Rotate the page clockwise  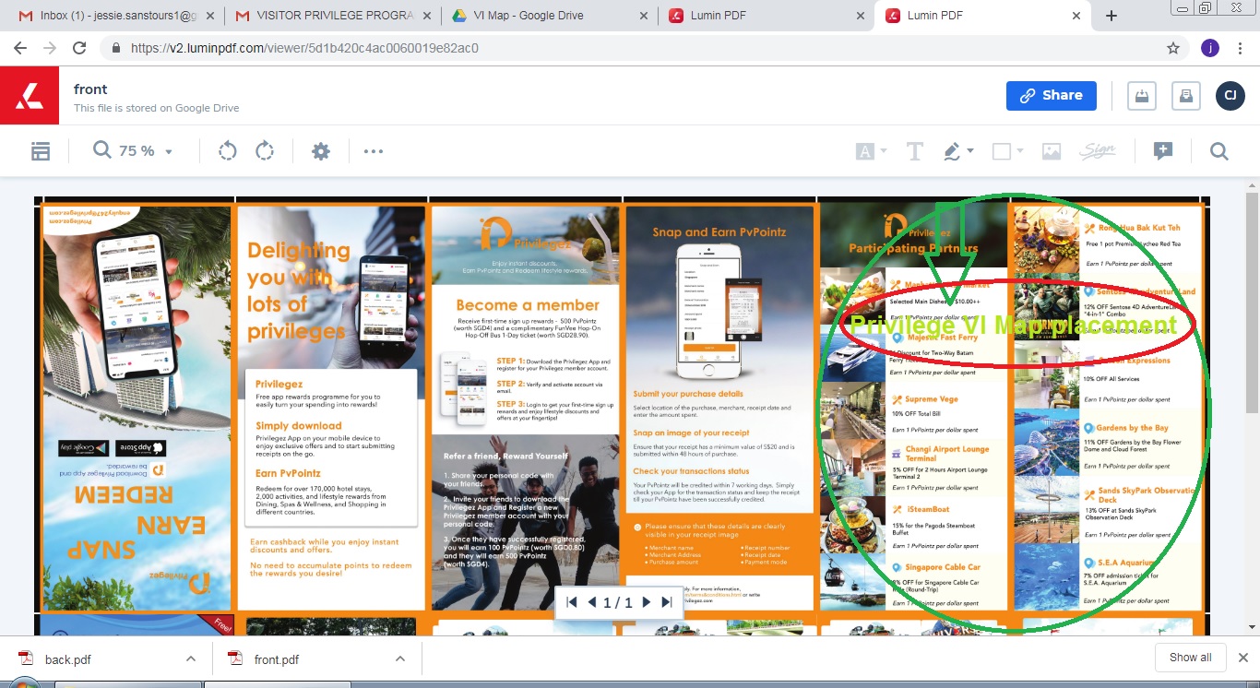pyautogui.click(x=265, y=151)
